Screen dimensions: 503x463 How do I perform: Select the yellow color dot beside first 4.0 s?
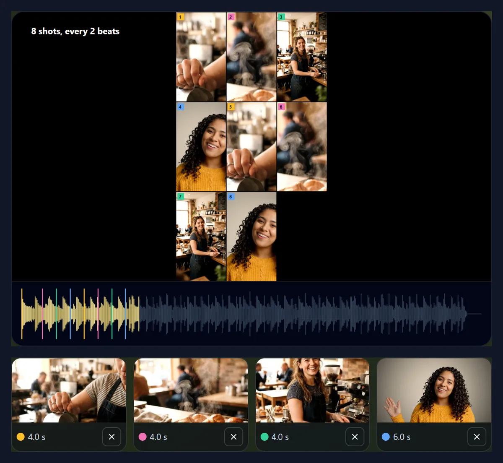pos(21,437)
